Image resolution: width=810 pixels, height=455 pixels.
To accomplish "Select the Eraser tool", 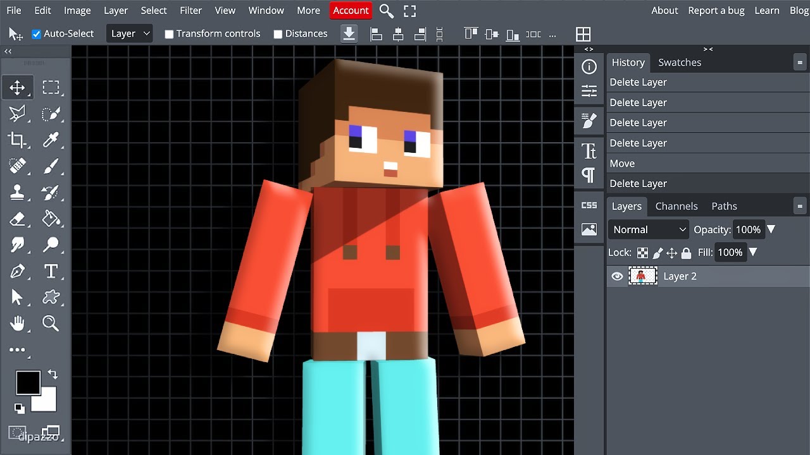I will (x=17, y=219).
